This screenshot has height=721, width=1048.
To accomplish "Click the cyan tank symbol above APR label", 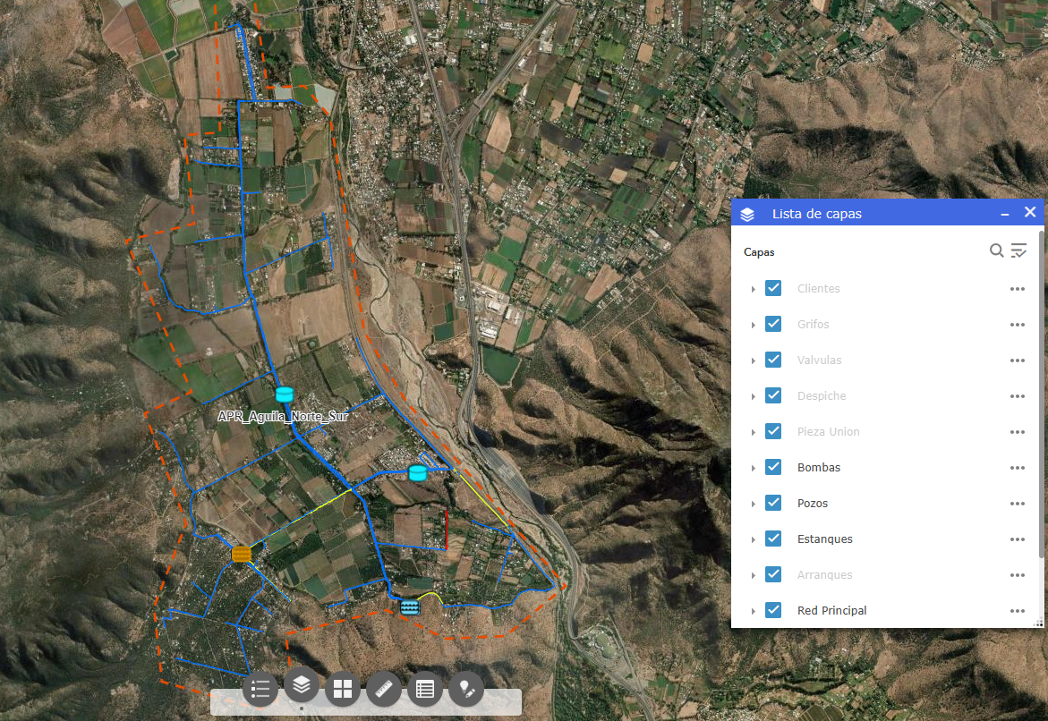I will coord(285,394).
